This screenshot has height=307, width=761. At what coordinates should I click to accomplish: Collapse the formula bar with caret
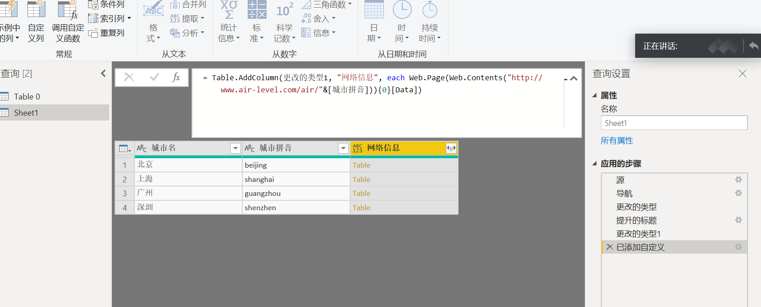click(574, 78)
